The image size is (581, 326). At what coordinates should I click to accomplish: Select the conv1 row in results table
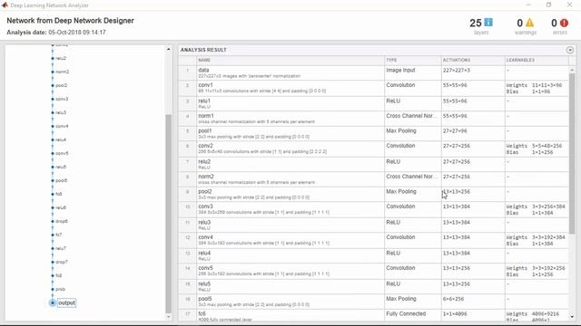[x=373, y=89]
